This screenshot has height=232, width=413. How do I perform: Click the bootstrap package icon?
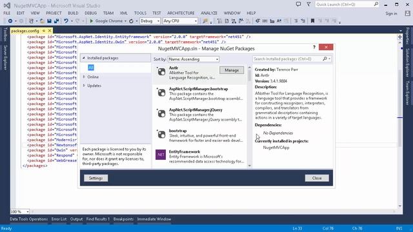coord(161,134)
